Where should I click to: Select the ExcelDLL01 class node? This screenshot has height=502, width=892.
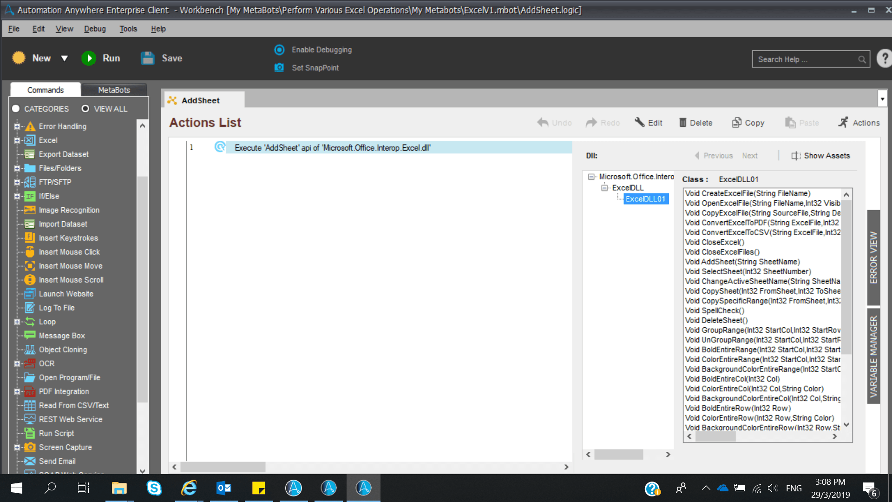pyautogui.click(x=646, y=199)
